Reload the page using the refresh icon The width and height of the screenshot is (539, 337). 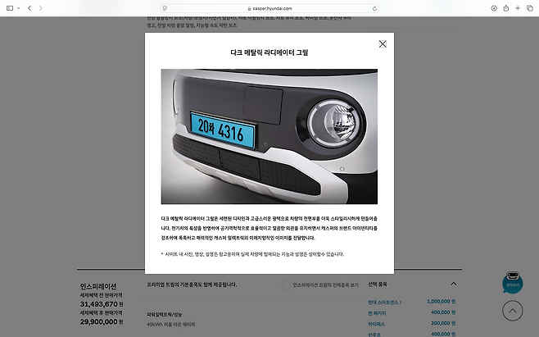coord(372,7)
